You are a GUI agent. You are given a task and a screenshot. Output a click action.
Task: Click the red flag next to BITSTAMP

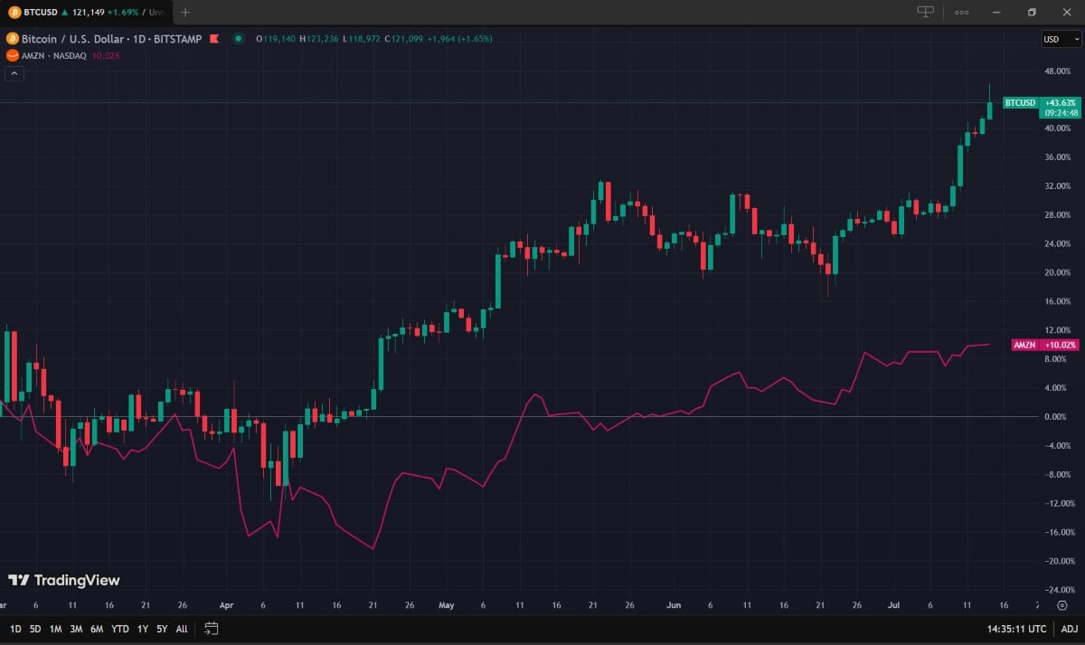pyautogui.click(x=214, y=39)
